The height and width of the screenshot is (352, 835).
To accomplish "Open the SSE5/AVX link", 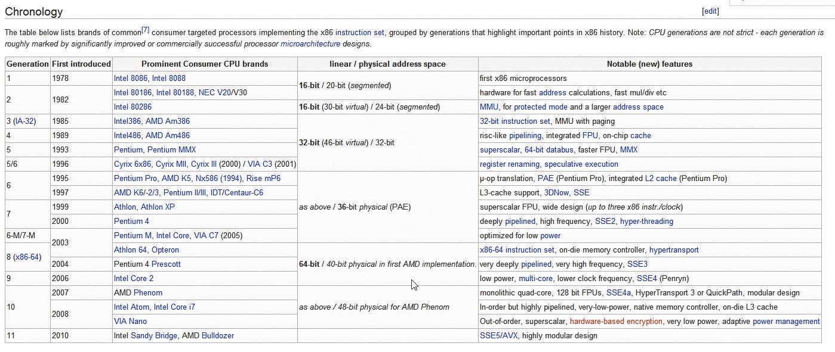I will 499,336.
